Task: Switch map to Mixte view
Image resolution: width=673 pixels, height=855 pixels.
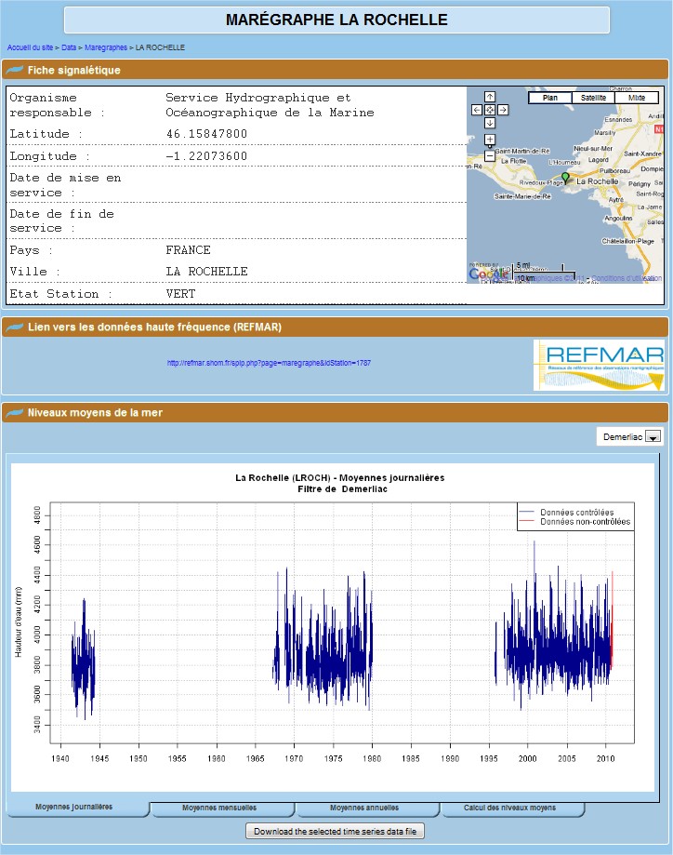Action: tap(637, 98)
